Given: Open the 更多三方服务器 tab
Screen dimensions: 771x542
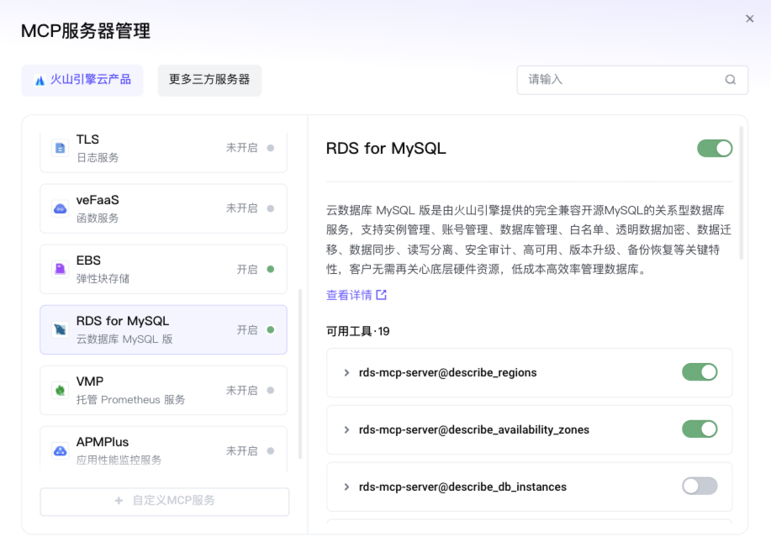Looking at the screenshot, I should click(209, 80).
